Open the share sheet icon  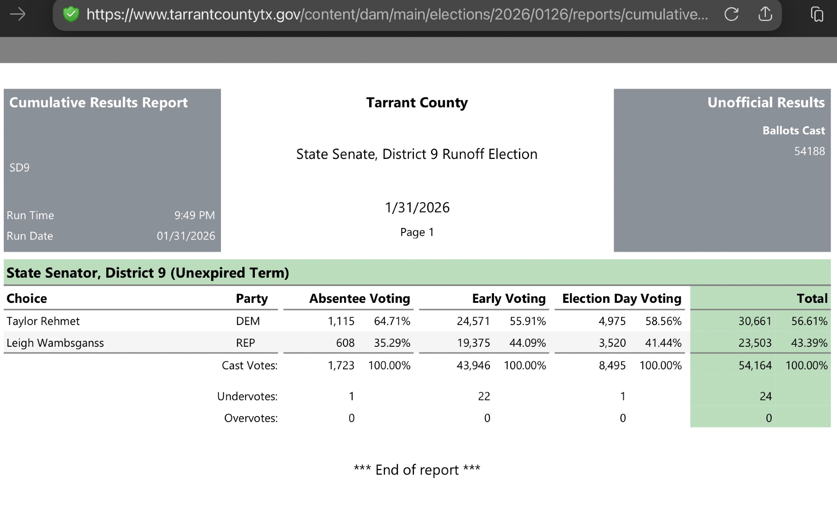pyautogui.click(x=765, y=14)
